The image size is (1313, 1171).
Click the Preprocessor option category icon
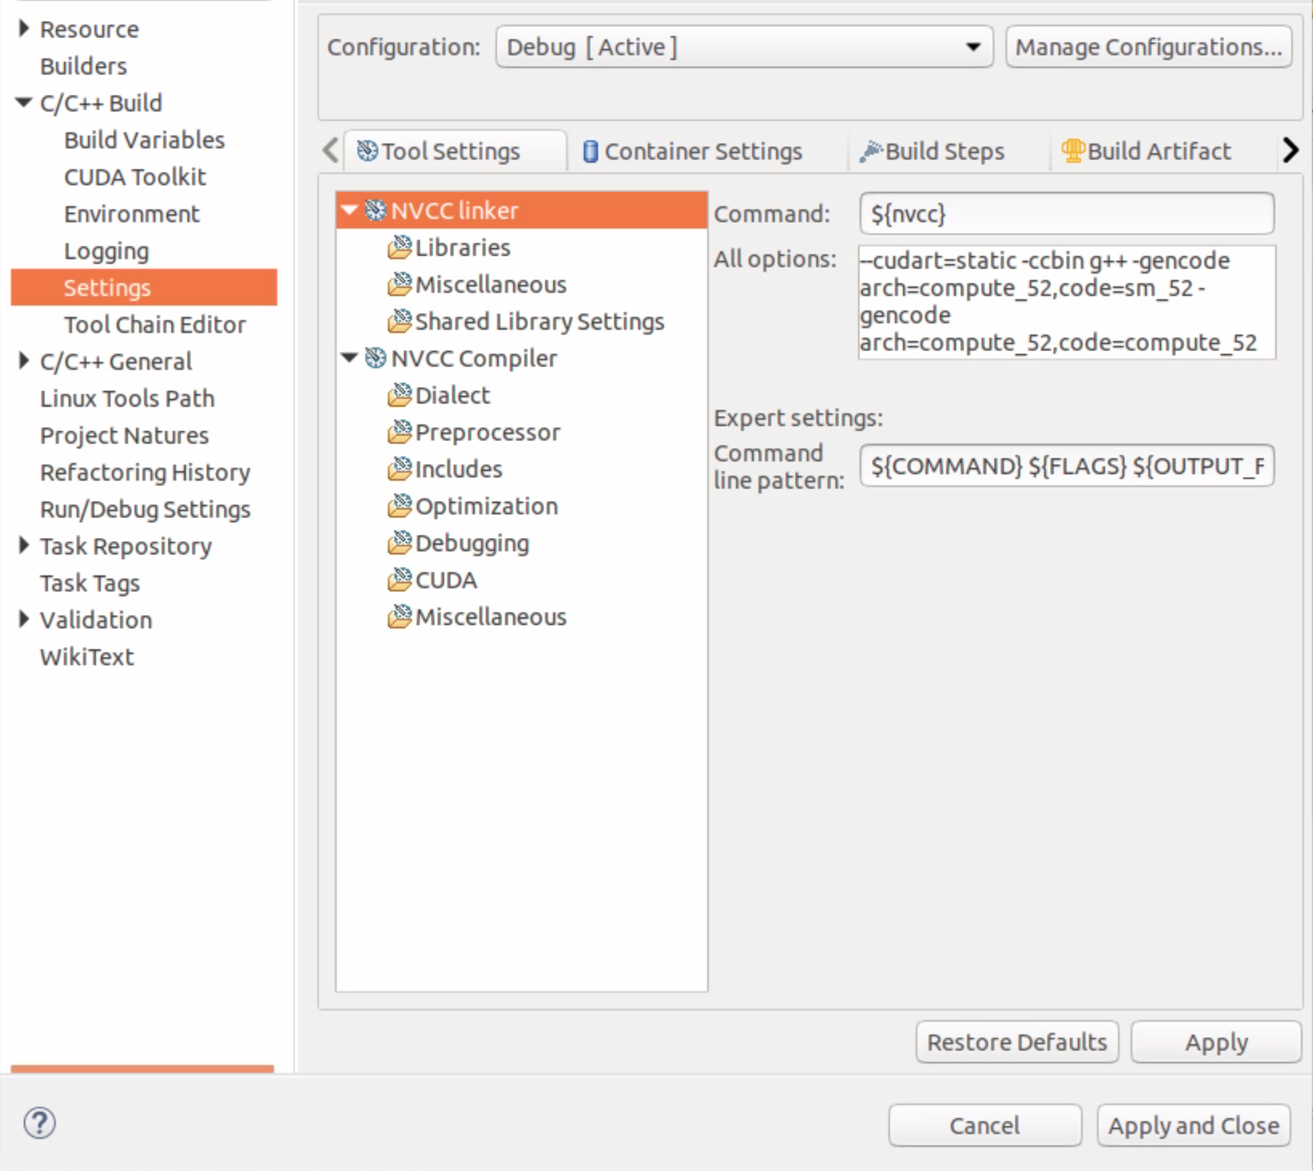click(x=399, y=431)
